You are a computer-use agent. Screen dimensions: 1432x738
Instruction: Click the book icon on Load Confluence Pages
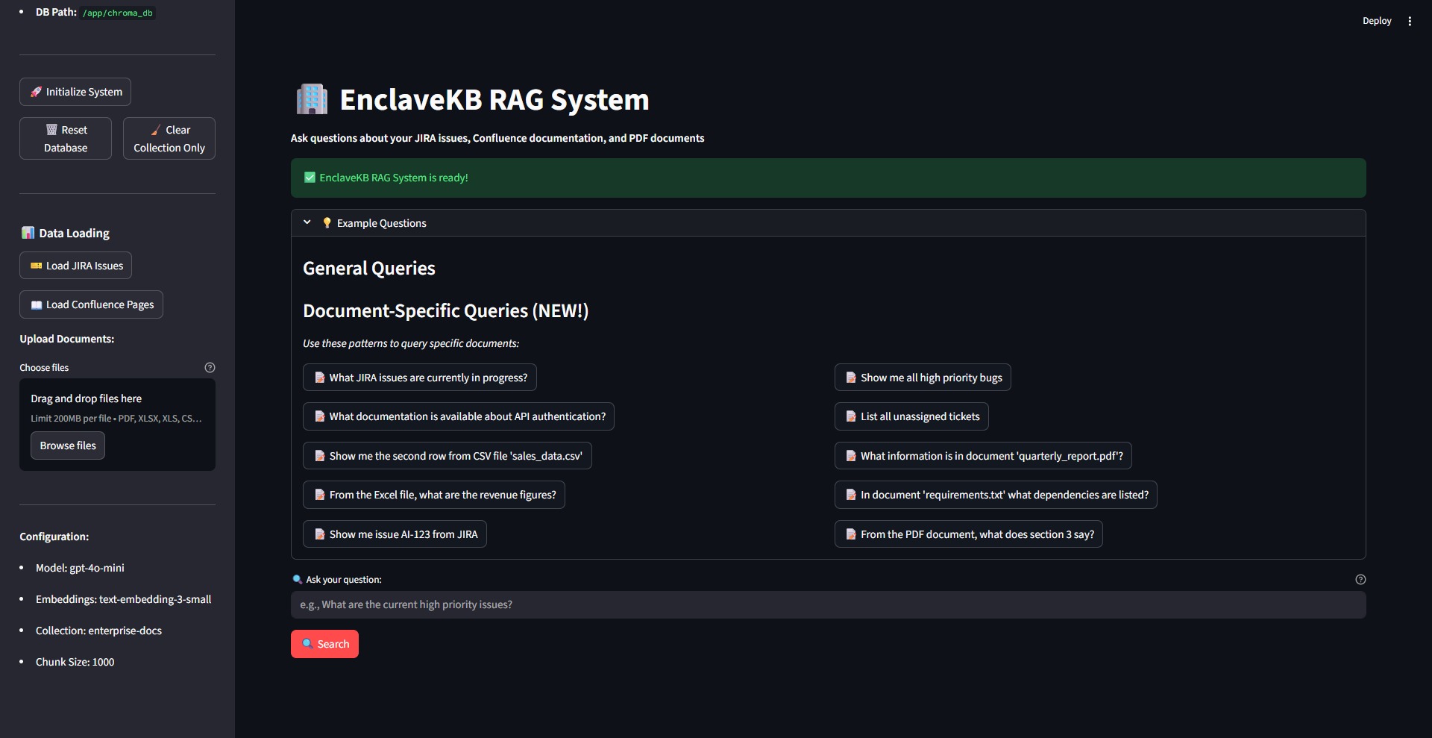[36, 304]
